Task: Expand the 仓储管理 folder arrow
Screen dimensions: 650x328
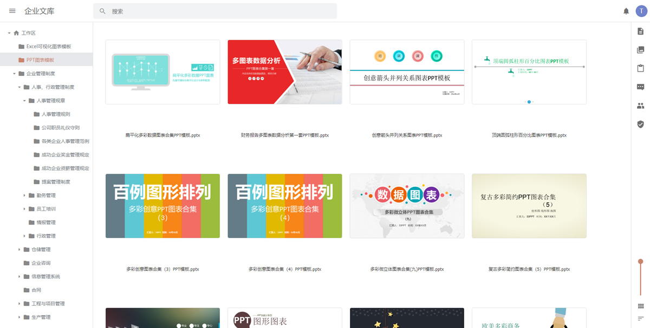Action: tap(19, 250)
